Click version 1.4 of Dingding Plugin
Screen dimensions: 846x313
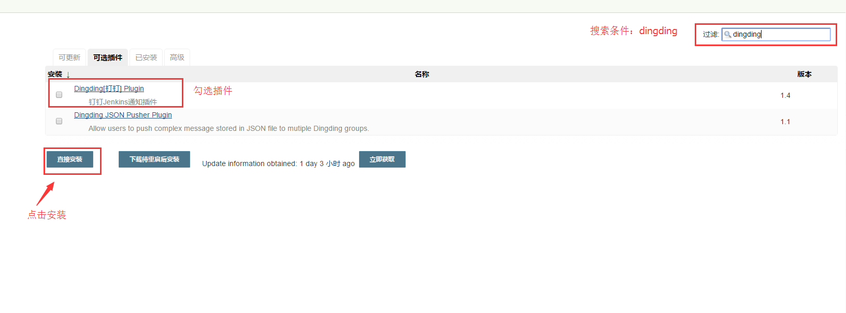785,95
